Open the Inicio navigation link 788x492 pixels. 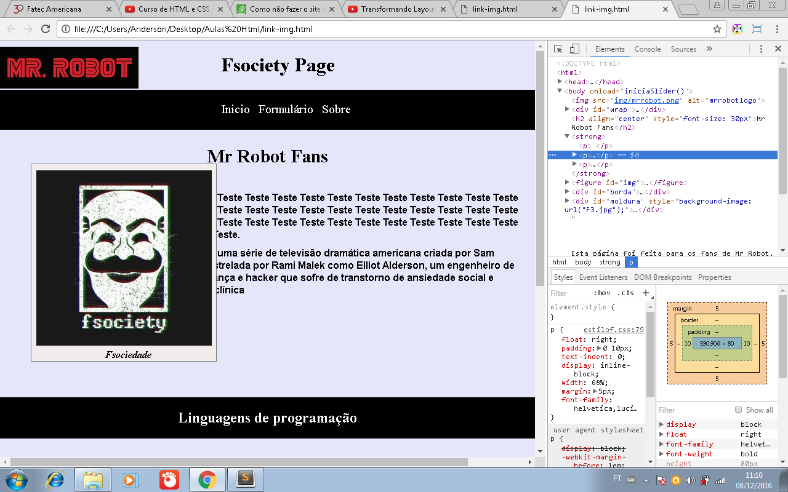[235, 109]
